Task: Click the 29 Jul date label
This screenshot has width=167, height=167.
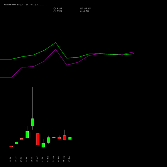Action: pyautogui.click(x=32, y=159)
